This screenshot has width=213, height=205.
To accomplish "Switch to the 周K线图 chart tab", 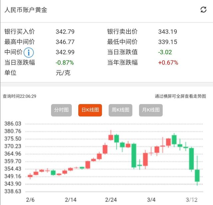I will point(120,110).
